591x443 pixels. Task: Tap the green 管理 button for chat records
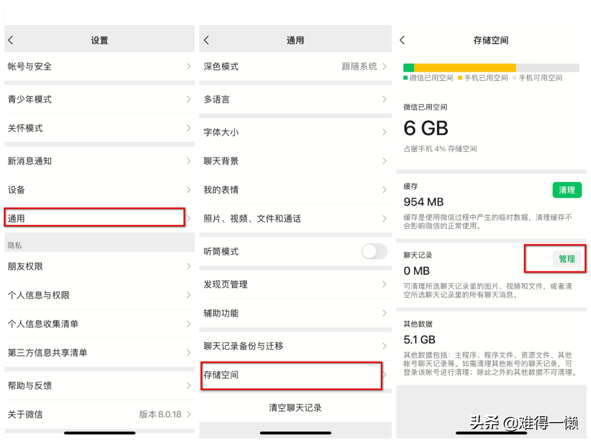click(x=567, y=259)
